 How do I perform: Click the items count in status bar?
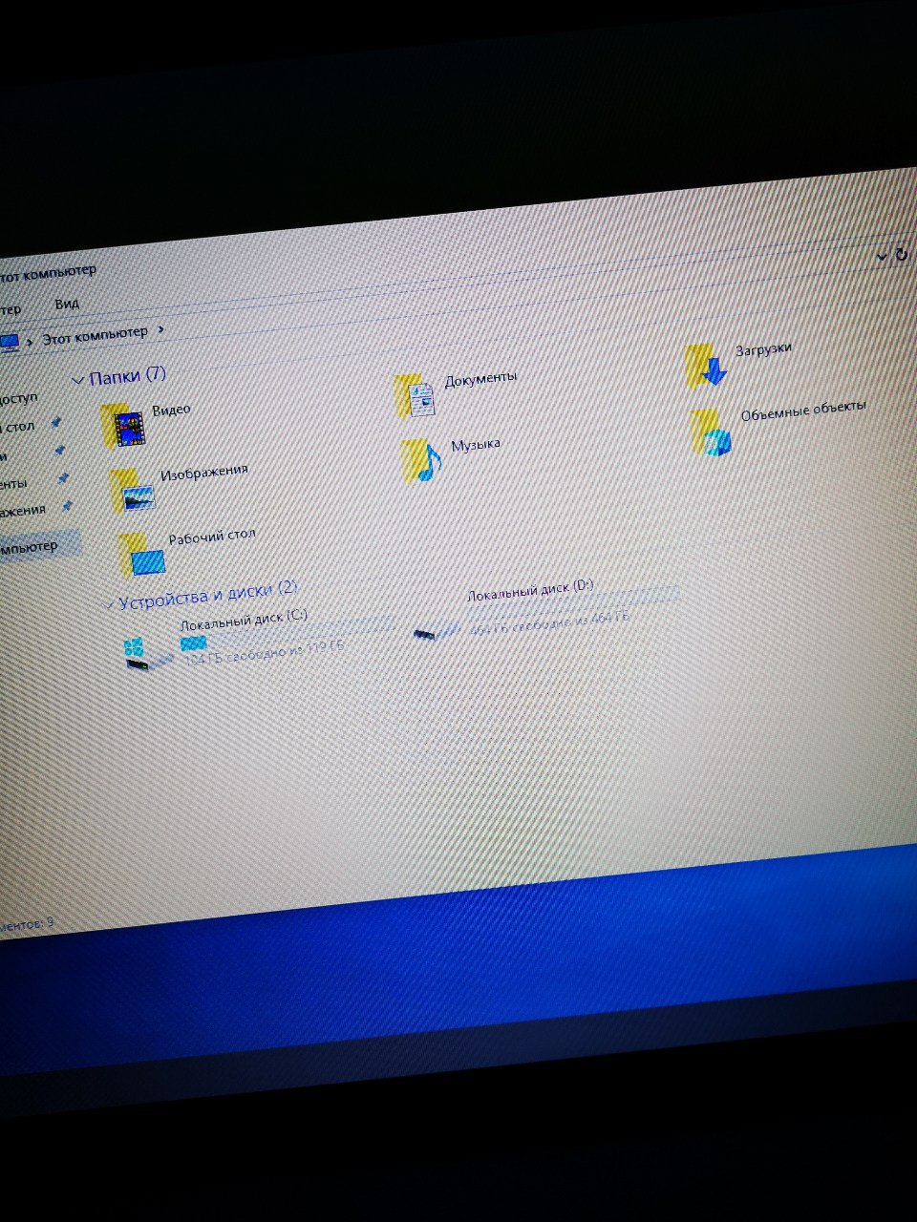(x=27, y=924)
